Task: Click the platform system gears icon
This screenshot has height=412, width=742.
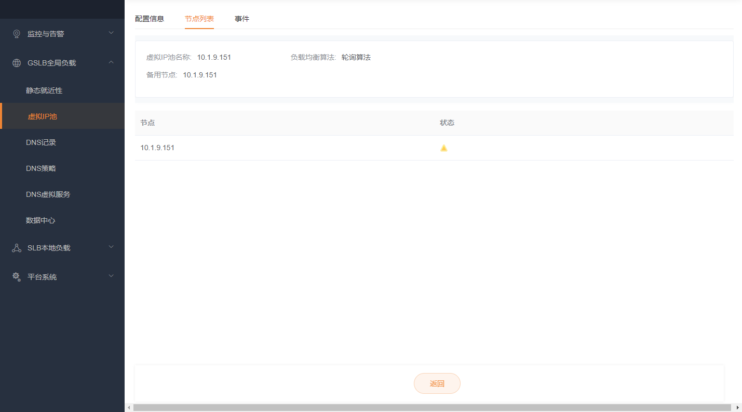Action: point(17,277)
